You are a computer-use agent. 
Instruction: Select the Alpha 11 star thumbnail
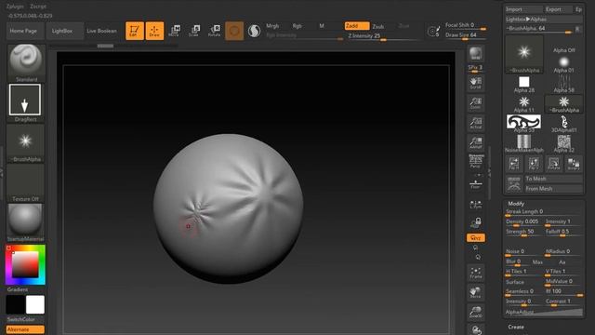click(x=524, y=103)
